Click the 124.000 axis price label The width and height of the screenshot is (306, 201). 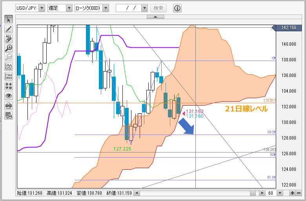289,169
